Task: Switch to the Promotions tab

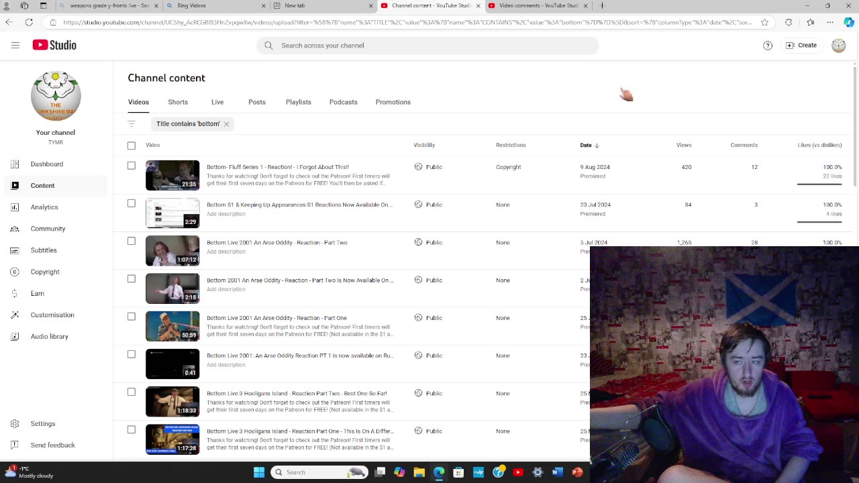Action: 393,102
